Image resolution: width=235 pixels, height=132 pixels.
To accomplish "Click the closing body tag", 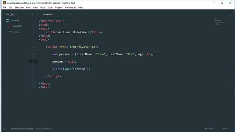I will [x=45, y=84].
